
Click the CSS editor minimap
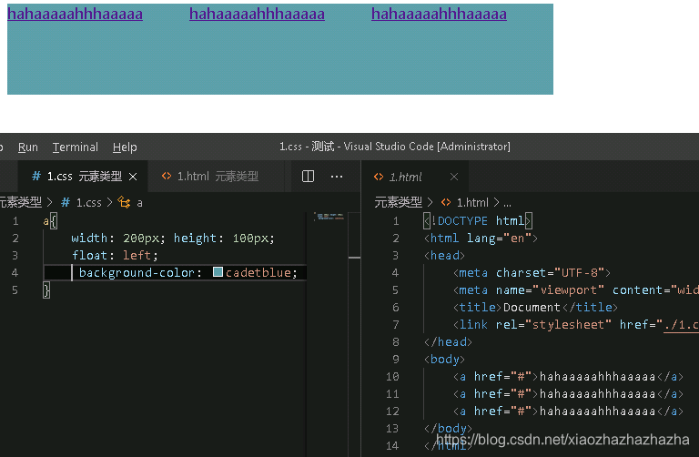[329, 217]
